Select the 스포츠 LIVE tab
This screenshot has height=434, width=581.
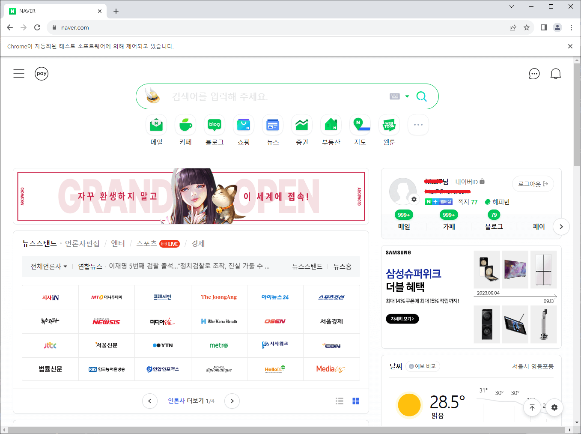pyautogui.click(x=158, y=243)
